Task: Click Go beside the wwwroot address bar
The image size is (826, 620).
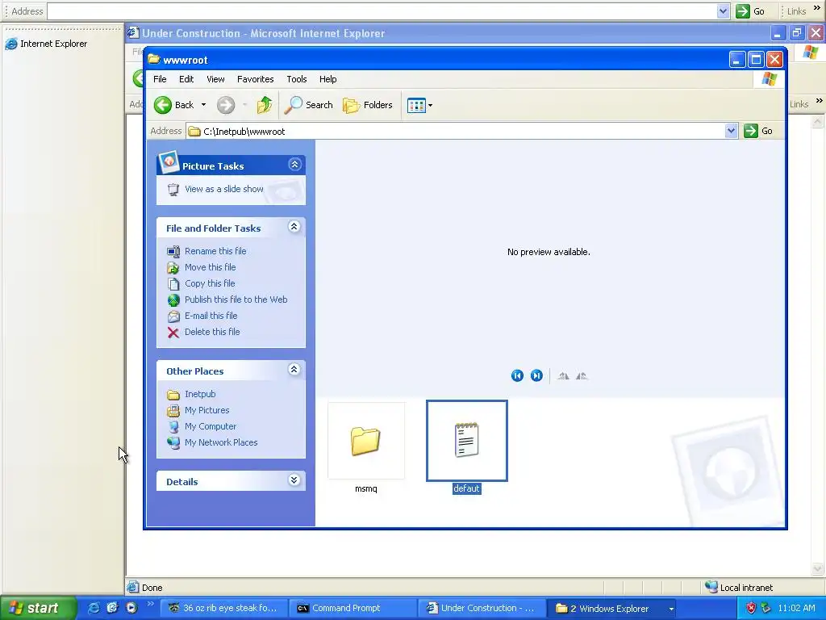Action: click(758, 131)
